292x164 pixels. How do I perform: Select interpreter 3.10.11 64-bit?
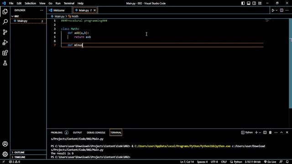[x=253, y=162]
